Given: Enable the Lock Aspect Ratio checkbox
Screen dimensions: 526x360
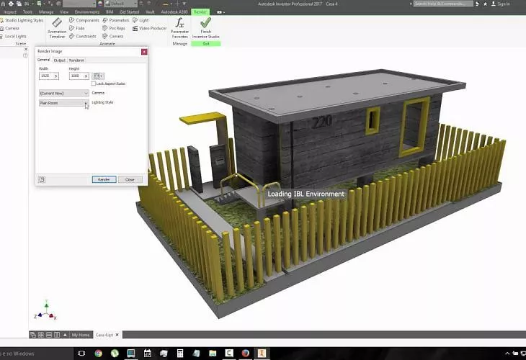Looking at the screenshot, I should point(94,84).
